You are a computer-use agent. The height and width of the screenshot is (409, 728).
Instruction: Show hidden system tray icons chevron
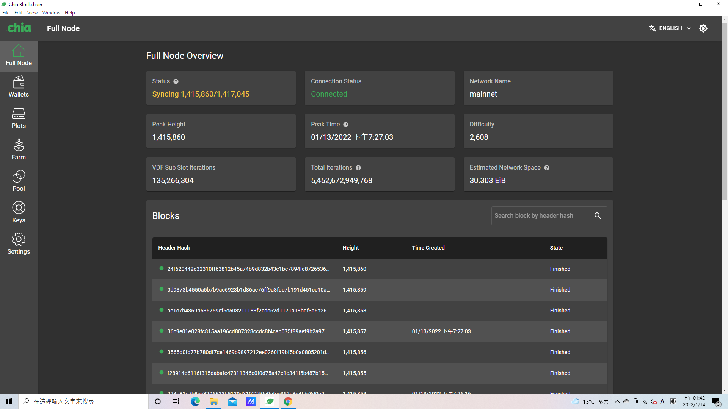tap(617, 401)
